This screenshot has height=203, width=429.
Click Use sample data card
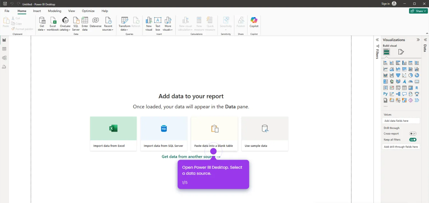265,134
